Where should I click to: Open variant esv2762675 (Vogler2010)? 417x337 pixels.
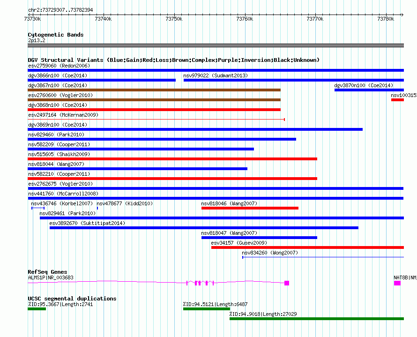(60, 184)
